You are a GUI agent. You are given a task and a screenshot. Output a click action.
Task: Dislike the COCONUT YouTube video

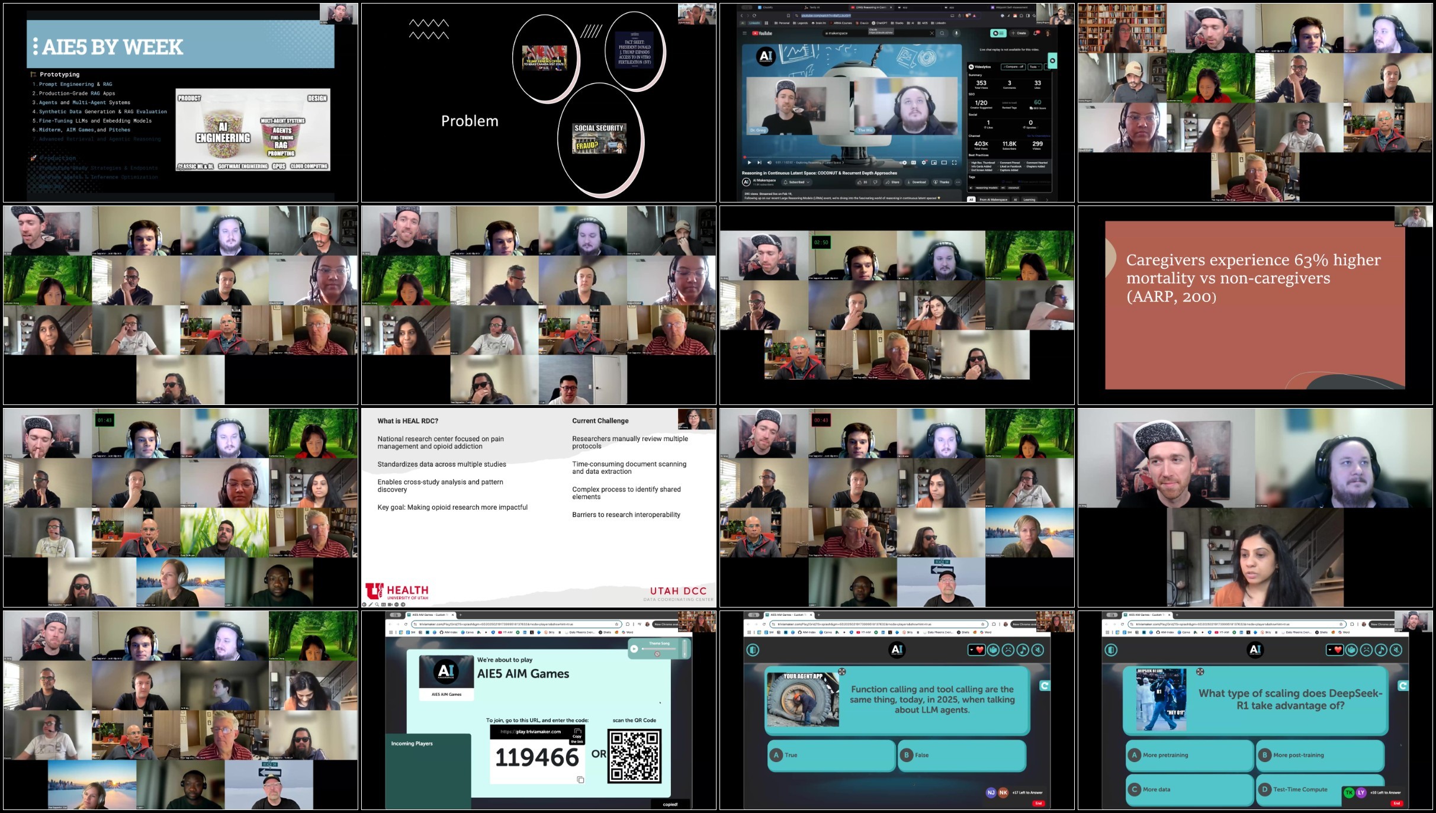875,182
